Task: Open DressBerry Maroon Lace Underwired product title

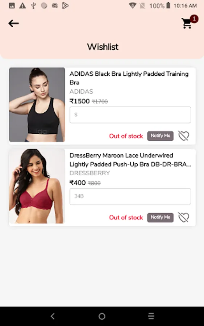Action: tap(130, 160)
